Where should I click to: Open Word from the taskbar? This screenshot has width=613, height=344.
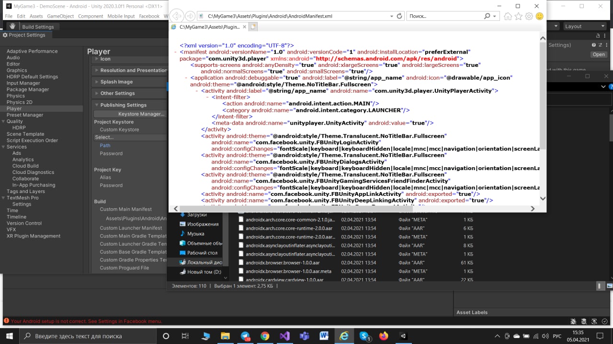[324, 336]
